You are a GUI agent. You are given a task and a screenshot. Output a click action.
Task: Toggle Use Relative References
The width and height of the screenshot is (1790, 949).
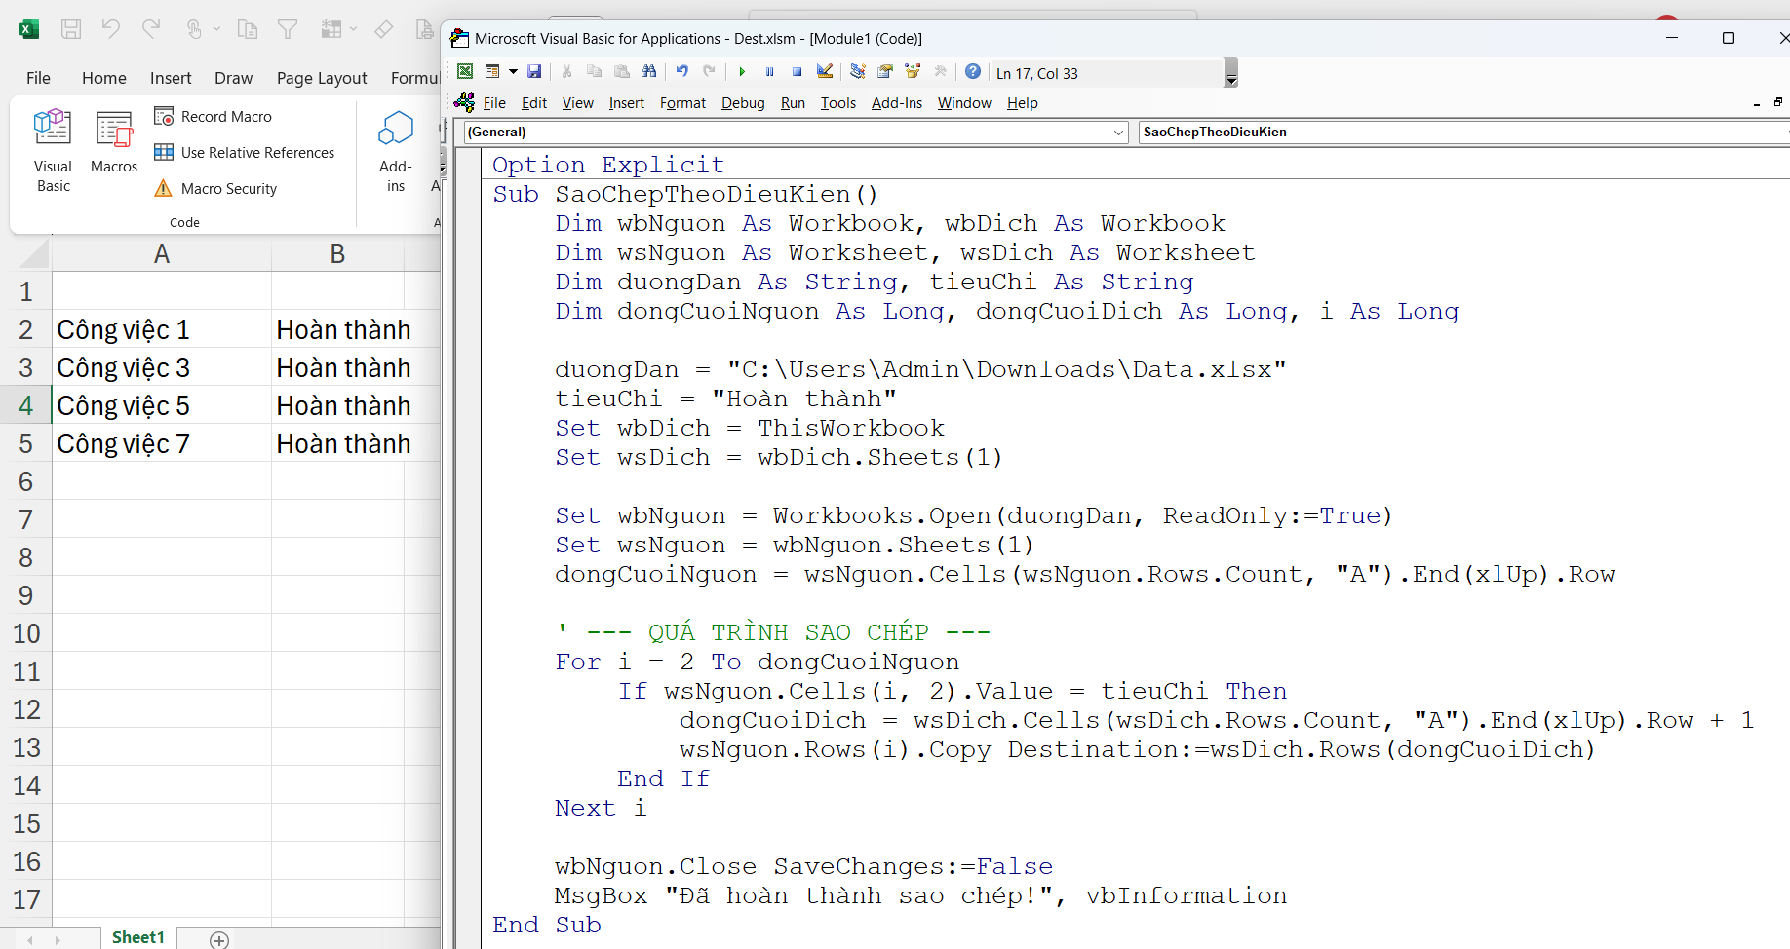tap(245, 153)
